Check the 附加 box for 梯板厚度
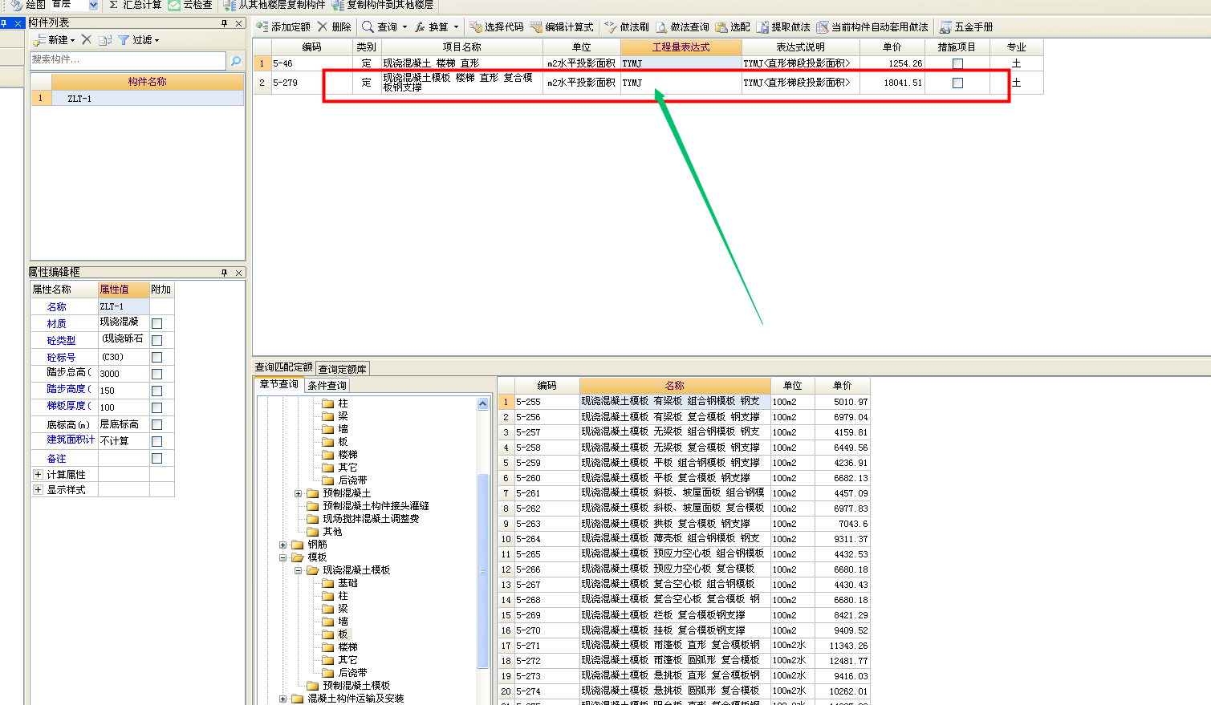 click(157, 407)
